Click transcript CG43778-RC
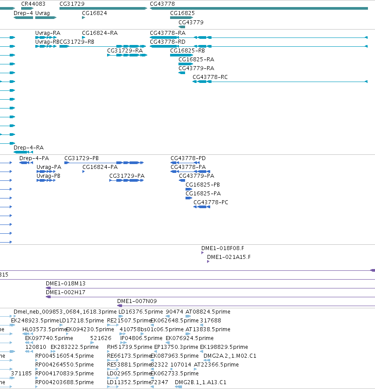Screen dimensions: 375x389 [280, 82]
